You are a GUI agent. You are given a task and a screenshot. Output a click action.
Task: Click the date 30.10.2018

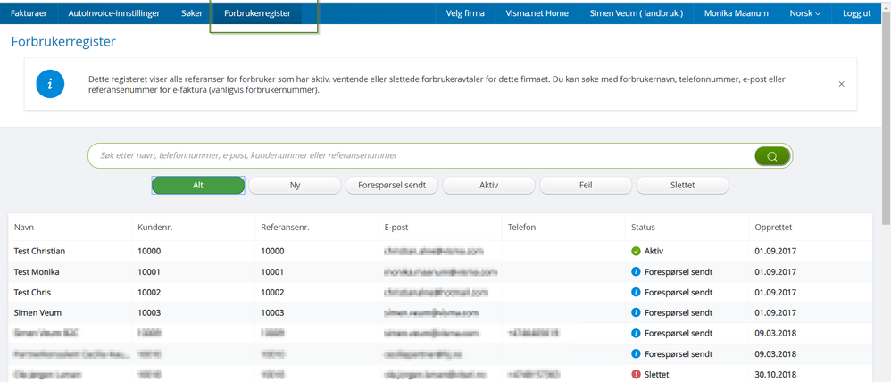click(775, 374)
